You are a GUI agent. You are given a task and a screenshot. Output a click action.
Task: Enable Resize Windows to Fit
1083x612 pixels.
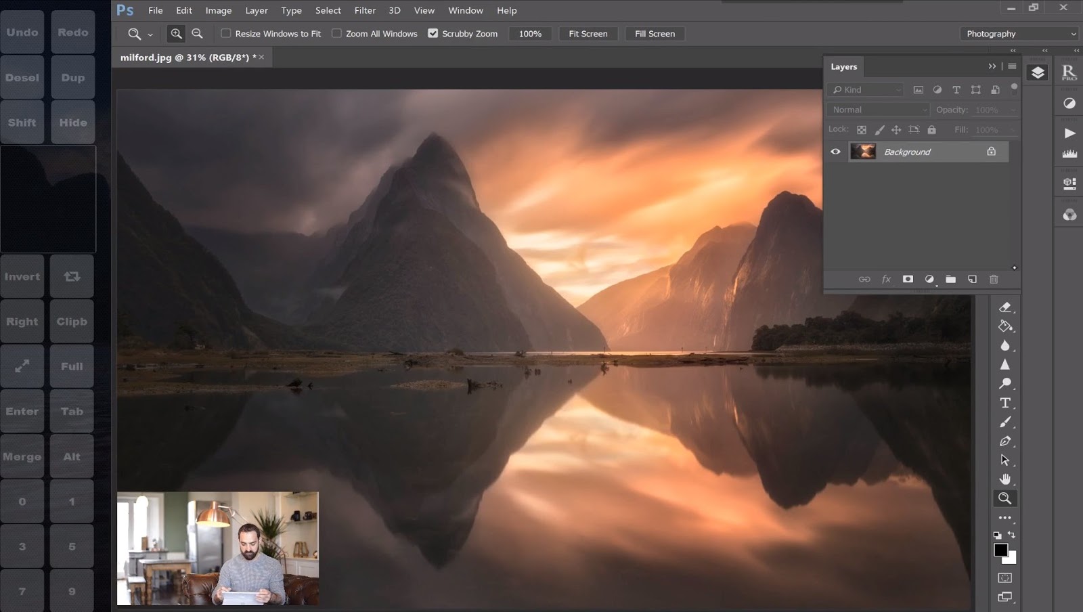(225, 32)
